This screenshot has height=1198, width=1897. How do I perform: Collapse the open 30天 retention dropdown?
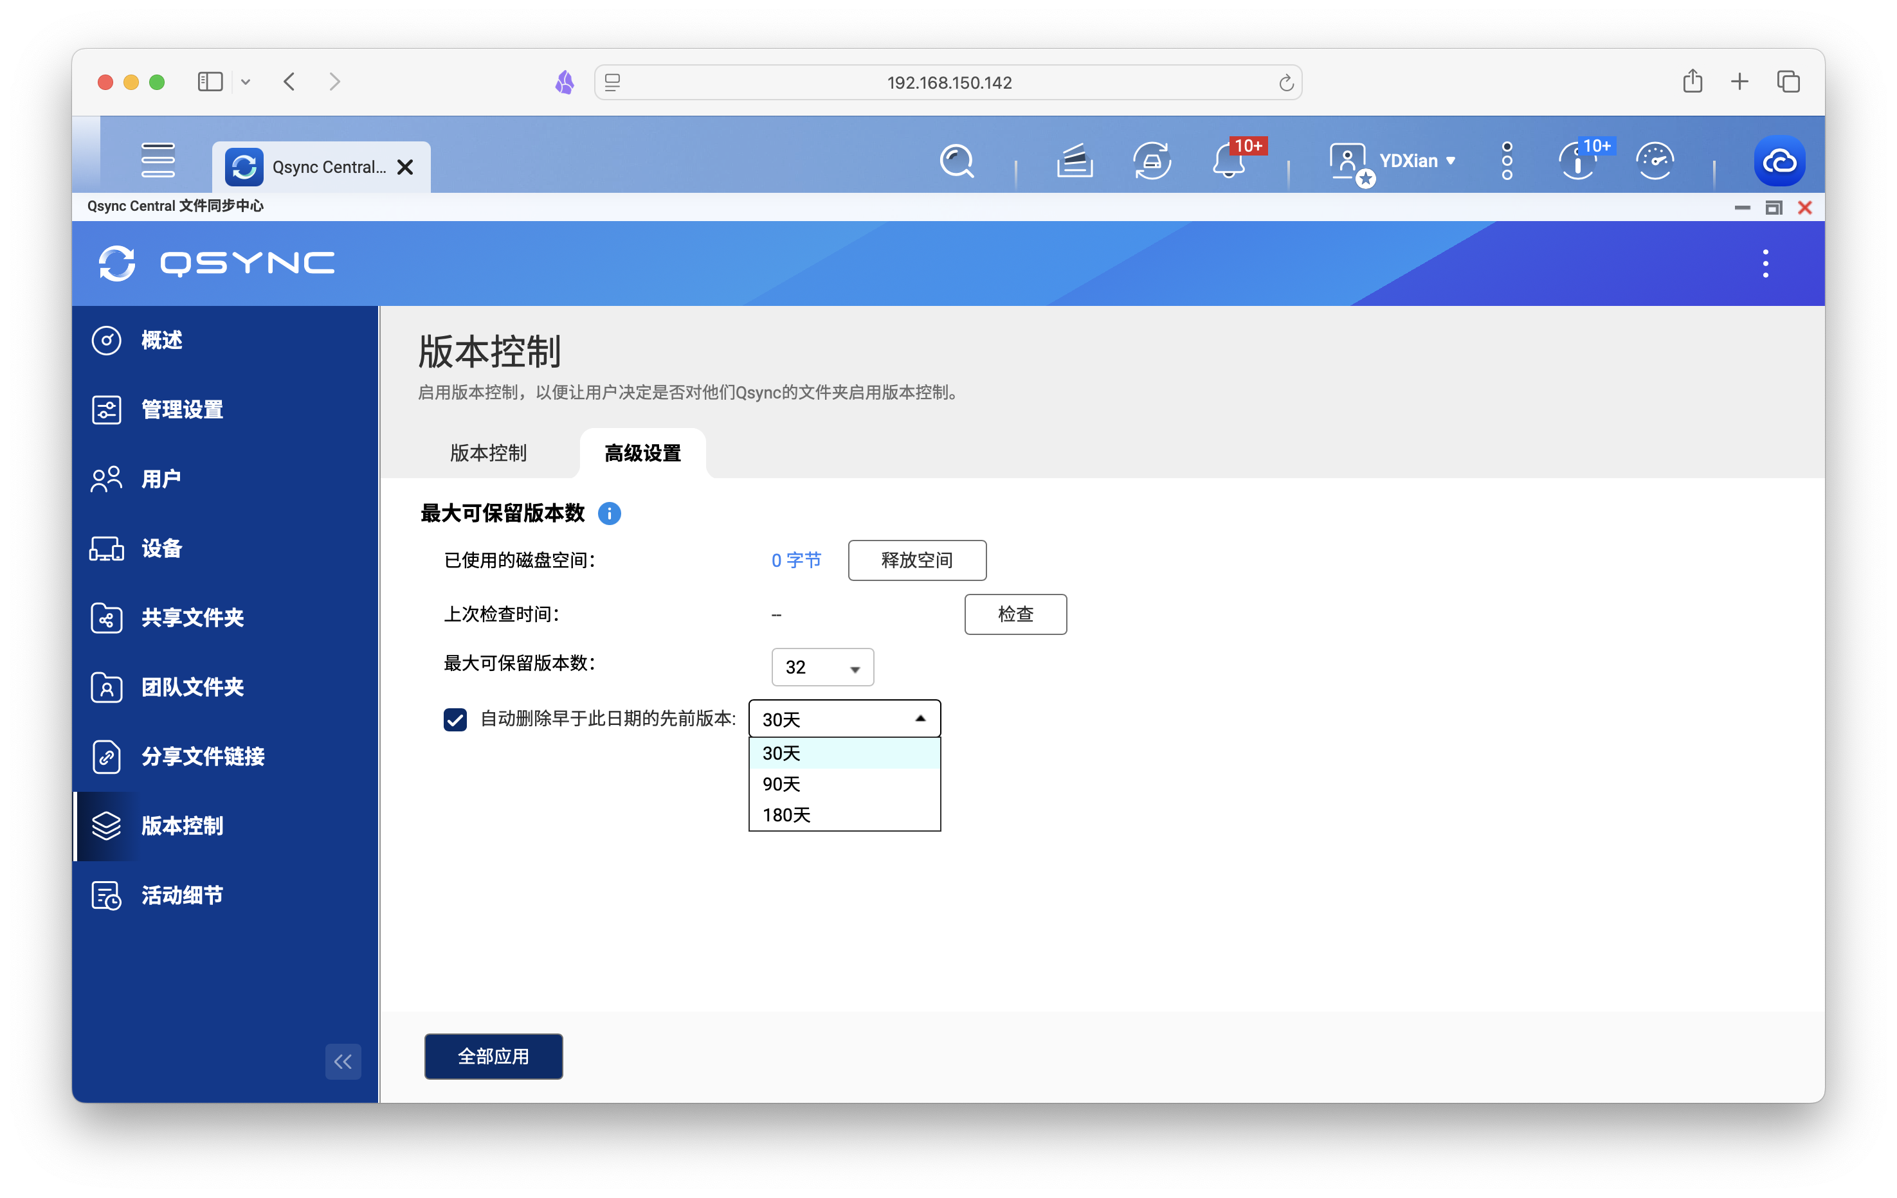coord(844,719)
